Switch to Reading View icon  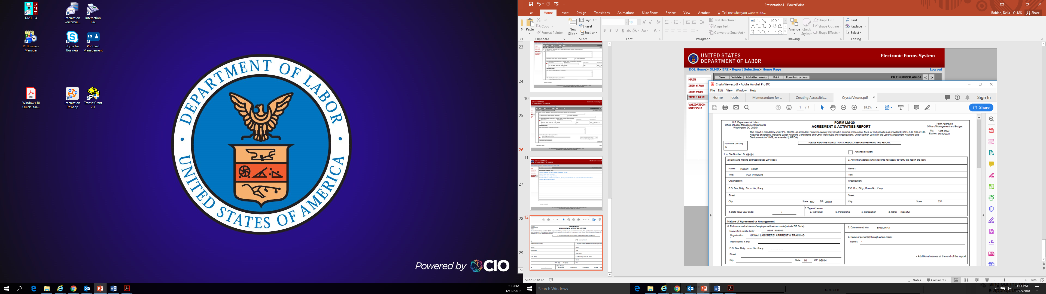pyautogui.click(x=977, y=280)
